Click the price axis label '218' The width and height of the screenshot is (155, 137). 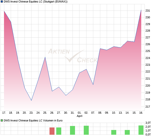click(148, 99)
